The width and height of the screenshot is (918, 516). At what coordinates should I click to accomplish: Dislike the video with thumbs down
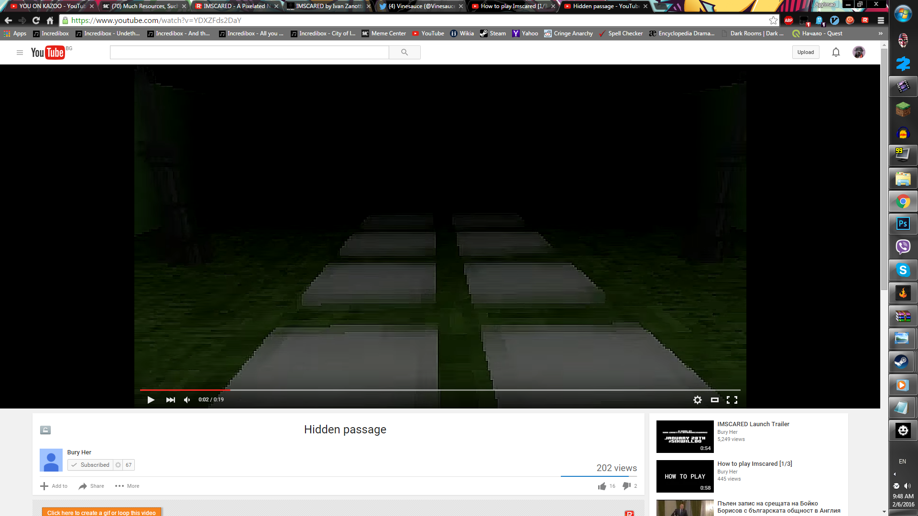pyautogui.click(x=626, y=486)
